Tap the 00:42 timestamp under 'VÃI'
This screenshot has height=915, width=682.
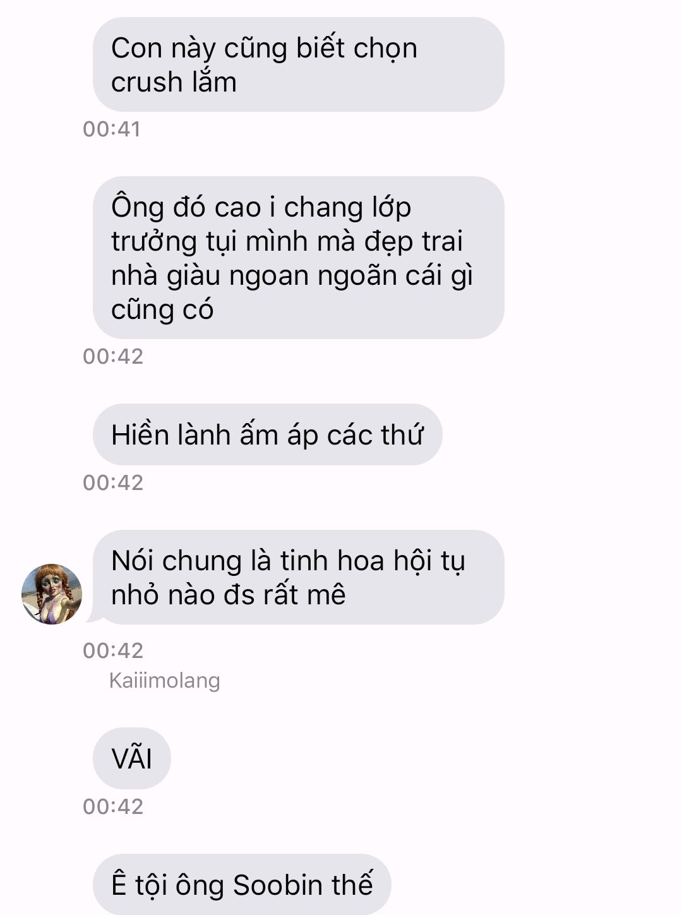(113, 806)
